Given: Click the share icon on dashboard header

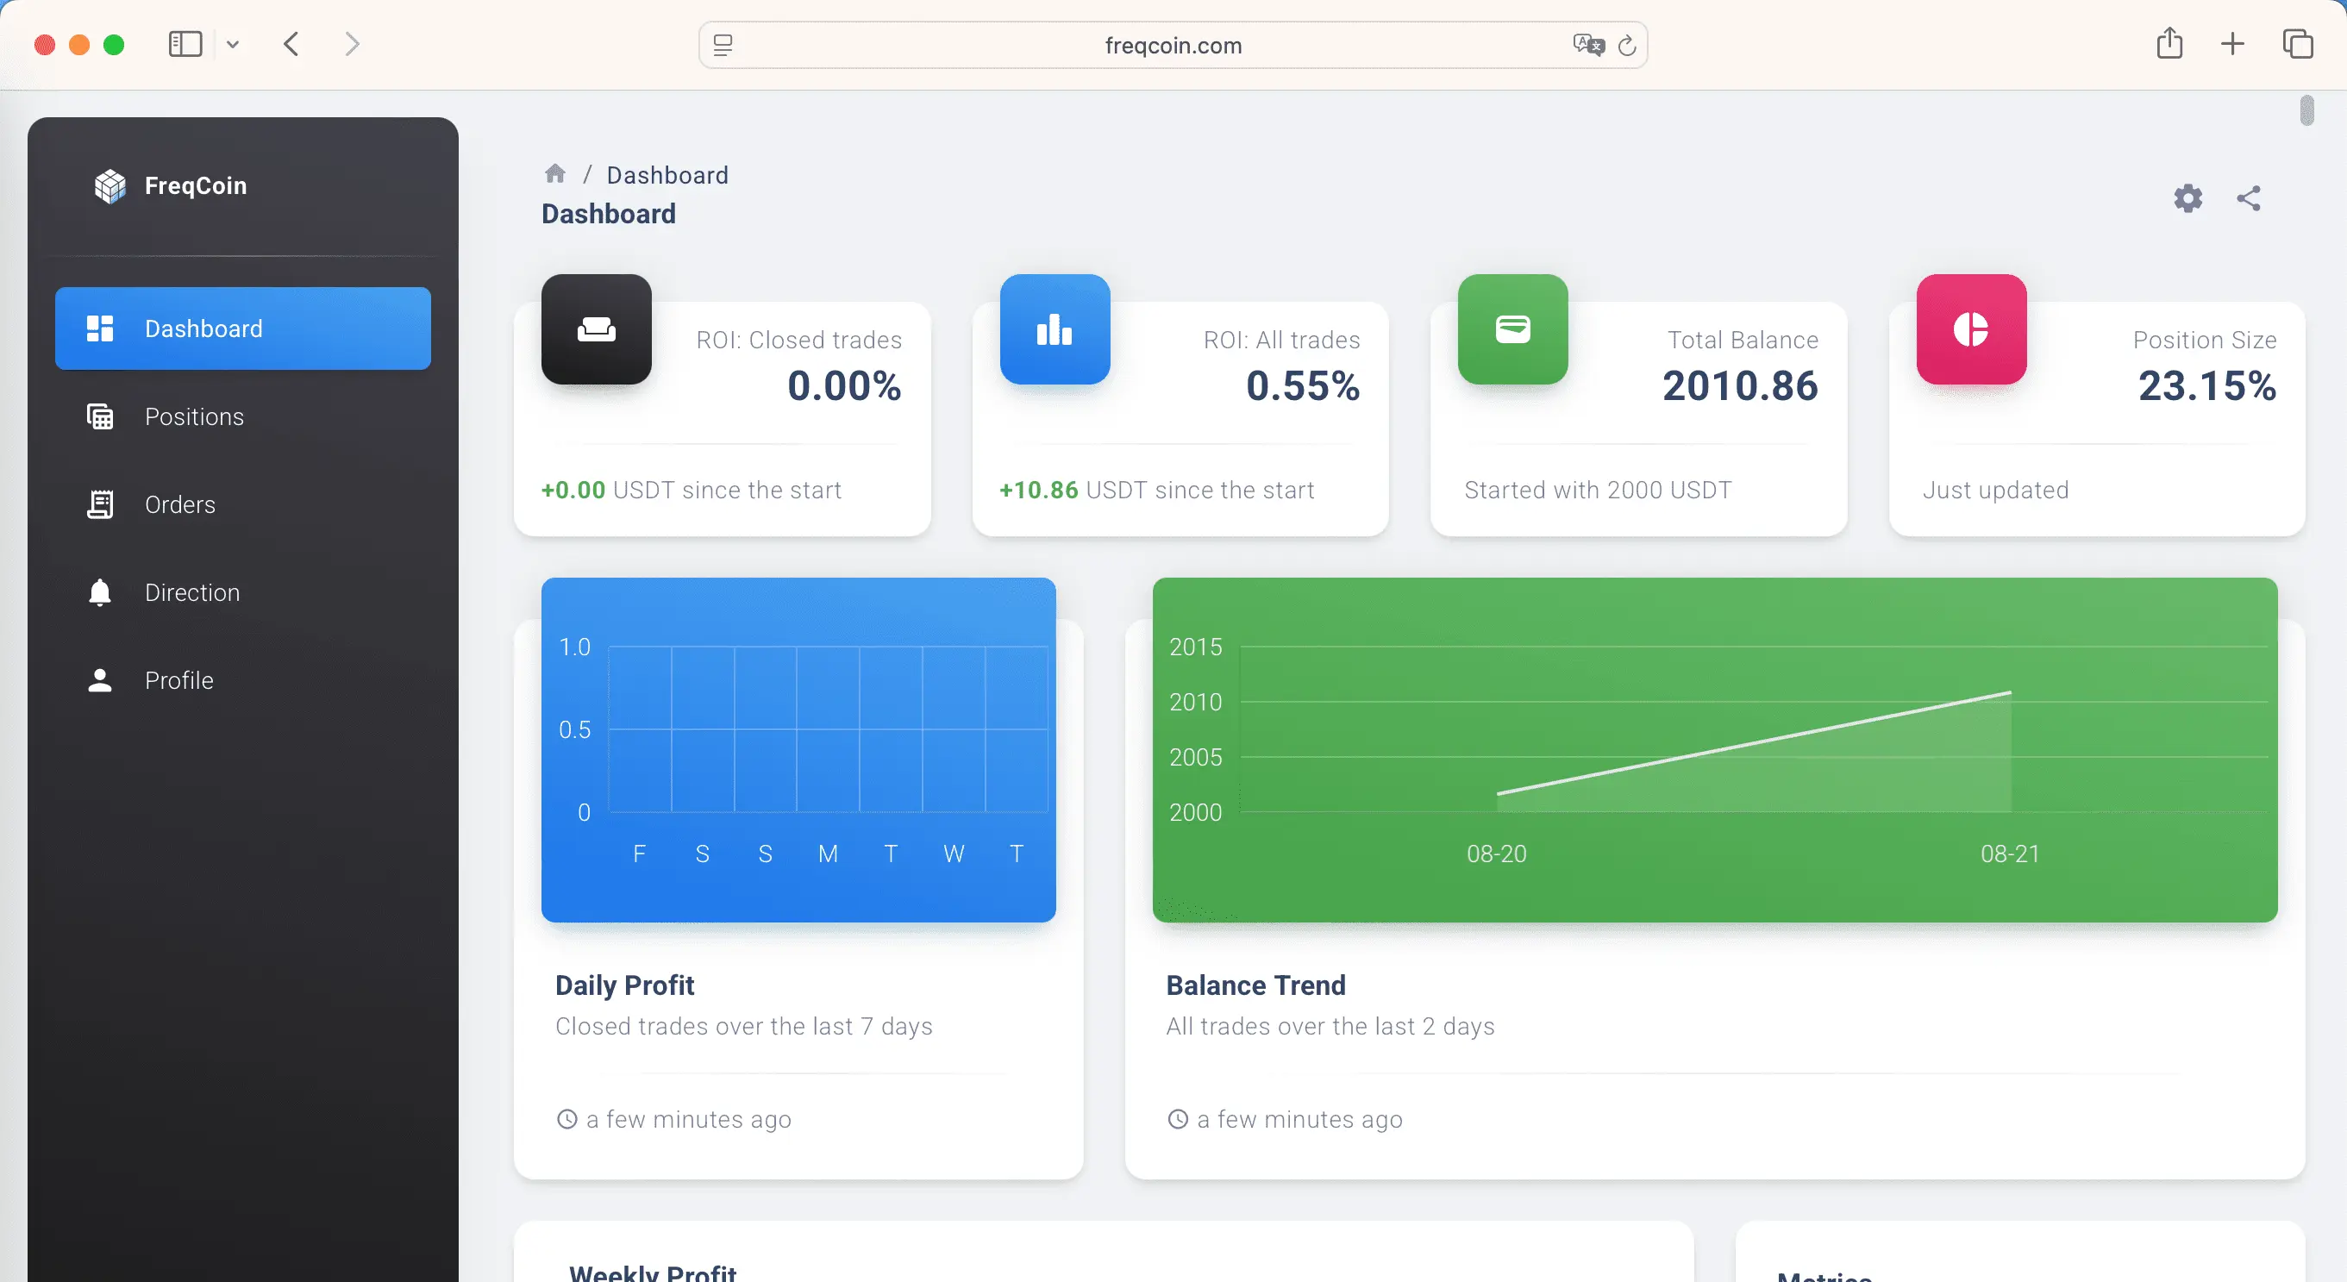Looking at the screenshot, I should tap(2249, 197).
